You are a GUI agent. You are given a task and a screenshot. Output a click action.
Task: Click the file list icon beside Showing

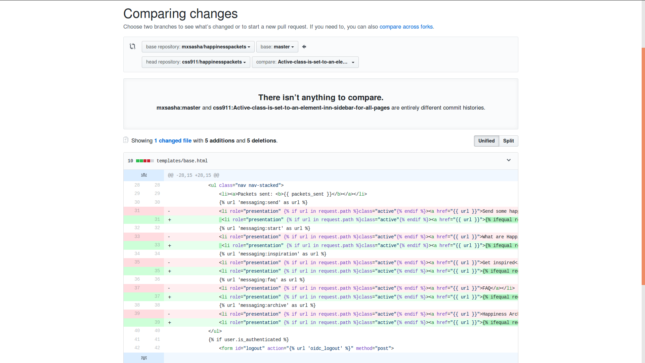coord(126,140)
